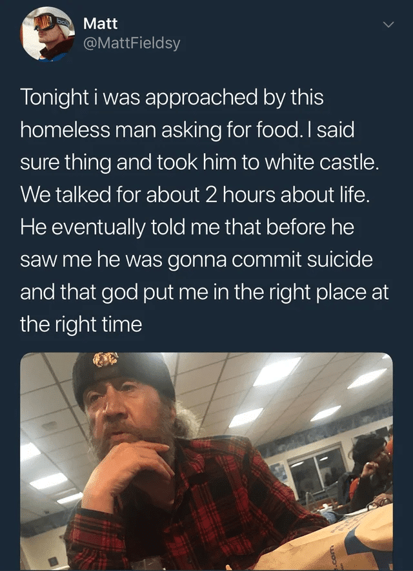Open the display name Matt

[x=101, y=24]
